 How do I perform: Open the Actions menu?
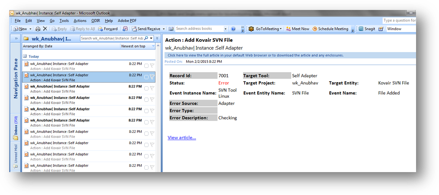[80, 20]
